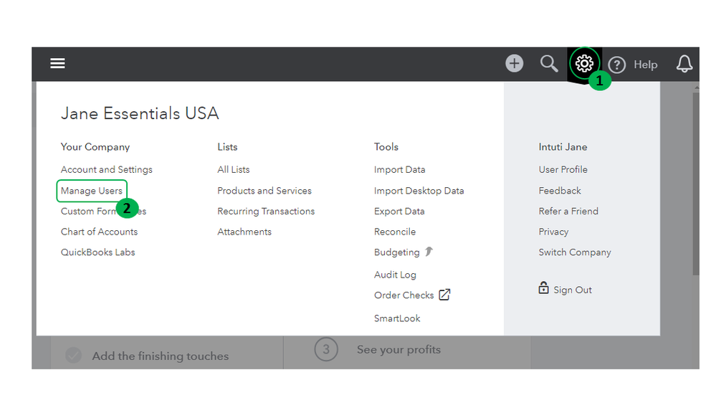
Task: Open the notifications bell icon
Action: pos(684,64)
